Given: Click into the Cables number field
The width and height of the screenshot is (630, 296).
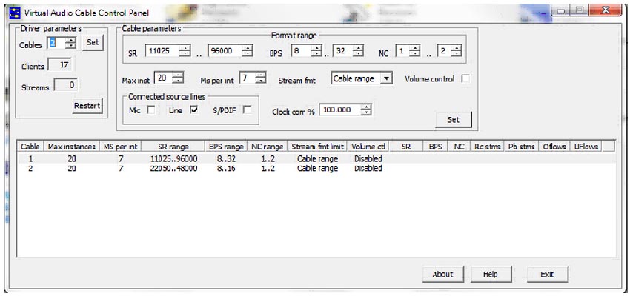Looking at the screenshot, I should pos(56,42).
